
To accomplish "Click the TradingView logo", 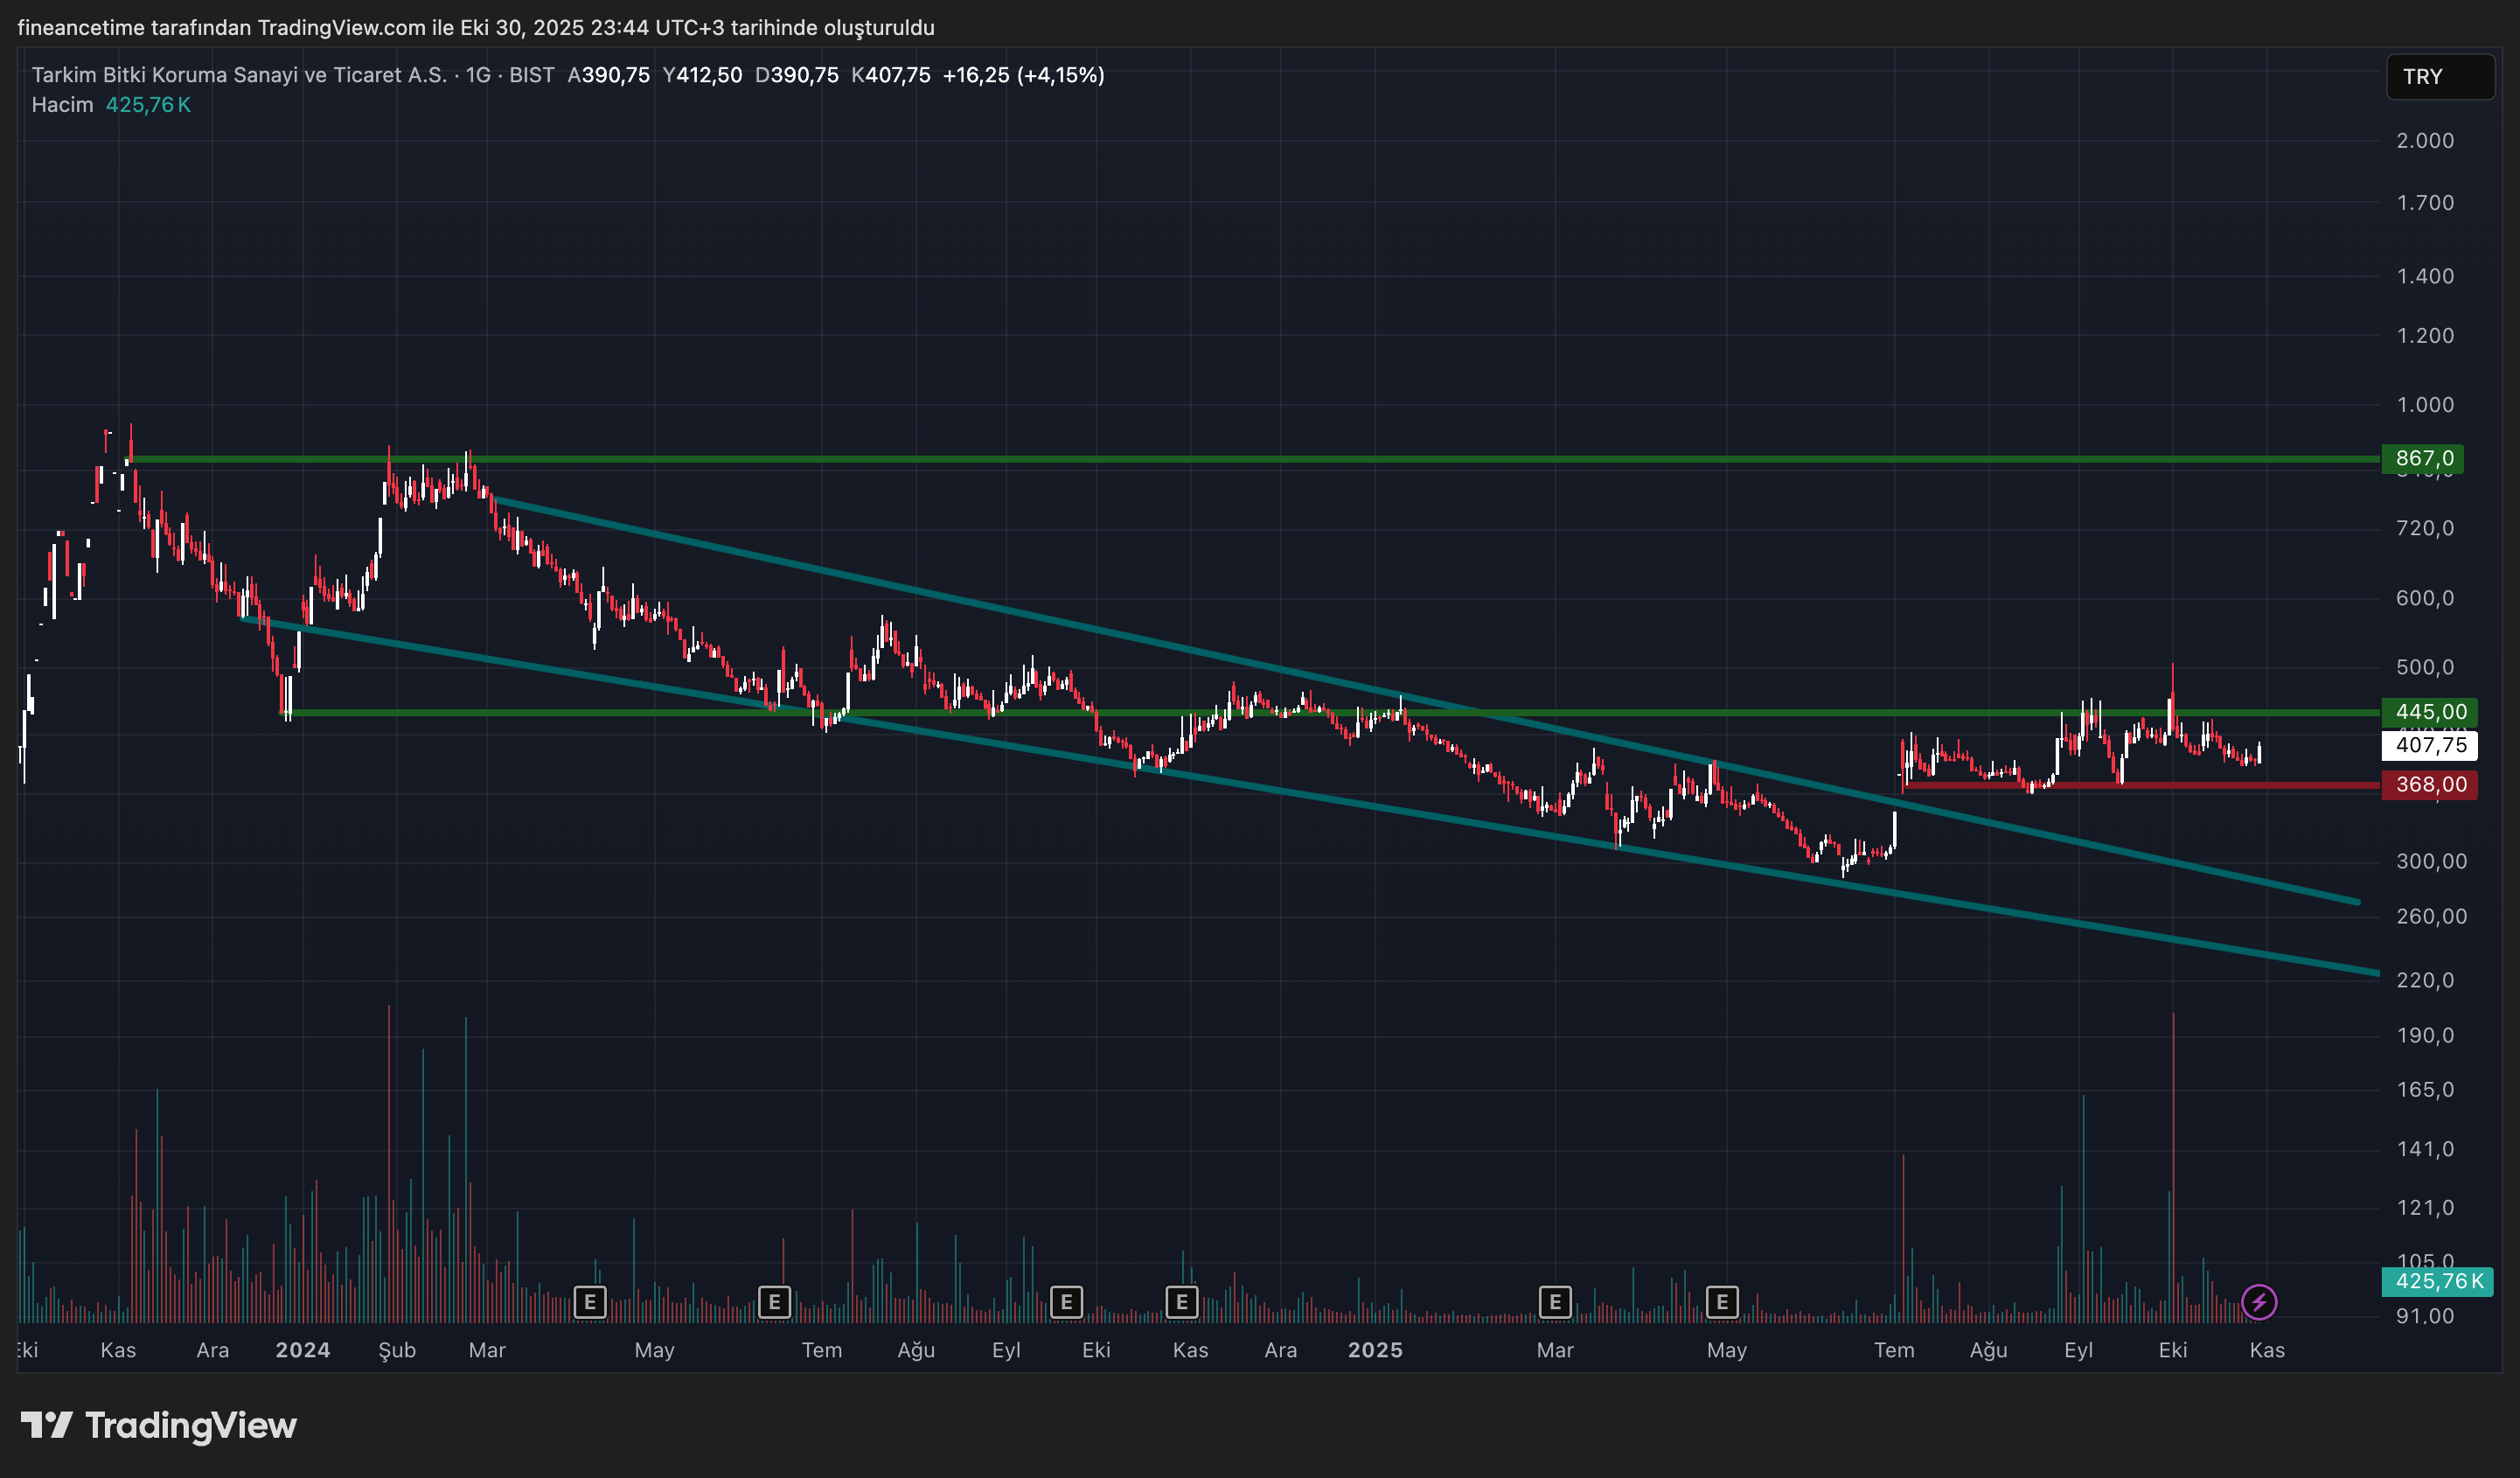I will click(160, 1426).
